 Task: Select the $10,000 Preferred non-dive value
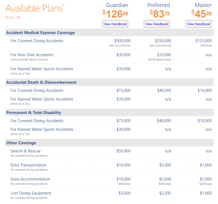click(164, 55)
